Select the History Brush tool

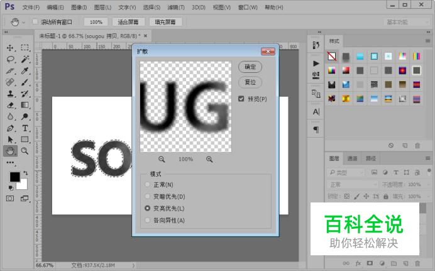(x=25, y=94)
